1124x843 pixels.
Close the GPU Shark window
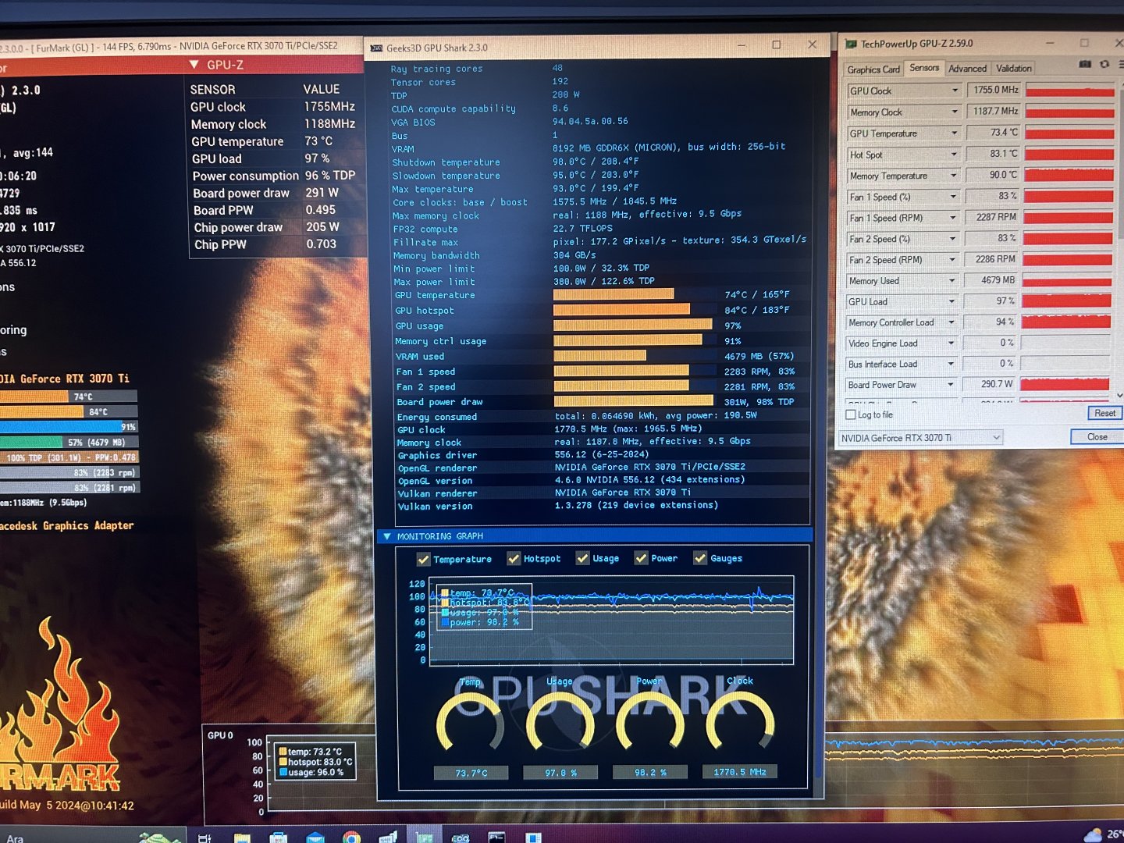click(x=812, y=44)
